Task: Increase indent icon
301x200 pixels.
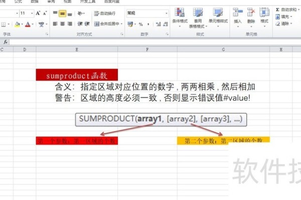Action: pyautogui.click(x=87, y=23)
